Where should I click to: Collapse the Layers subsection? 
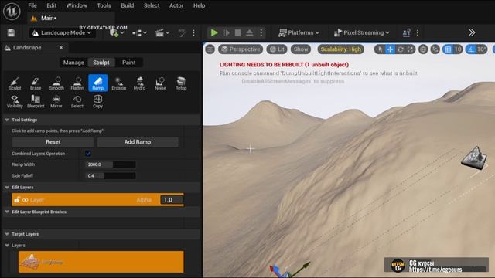7,246
